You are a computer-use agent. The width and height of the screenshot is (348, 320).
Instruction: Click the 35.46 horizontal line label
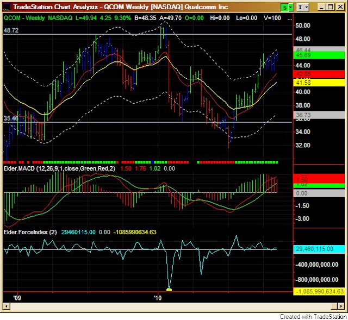tap(11, 118)
